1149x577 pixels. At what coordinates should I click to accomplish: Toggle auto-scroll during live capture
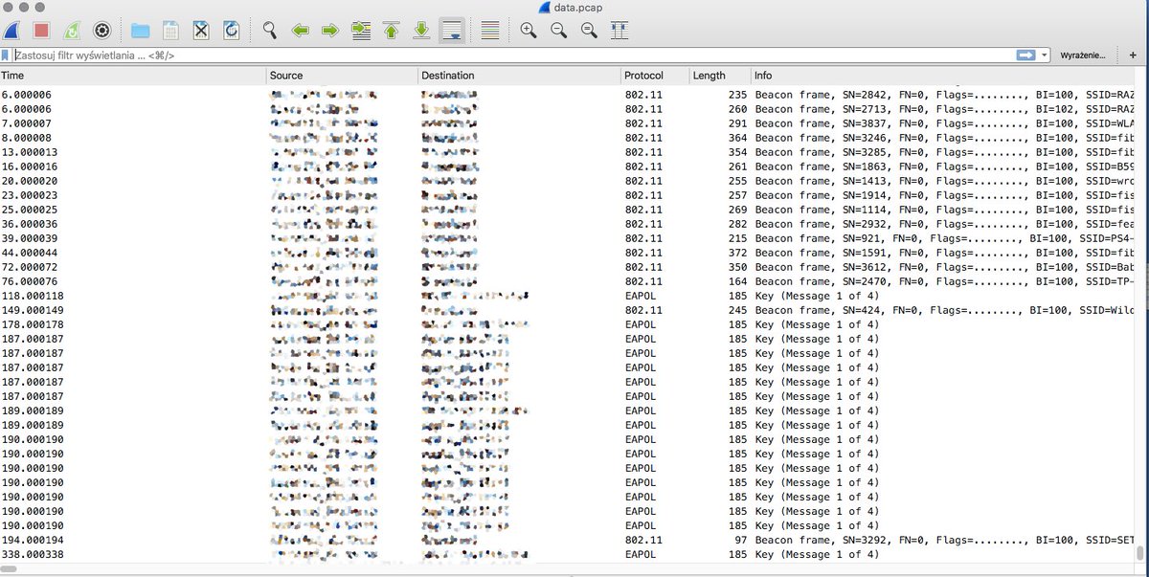(x=452, y=31)
